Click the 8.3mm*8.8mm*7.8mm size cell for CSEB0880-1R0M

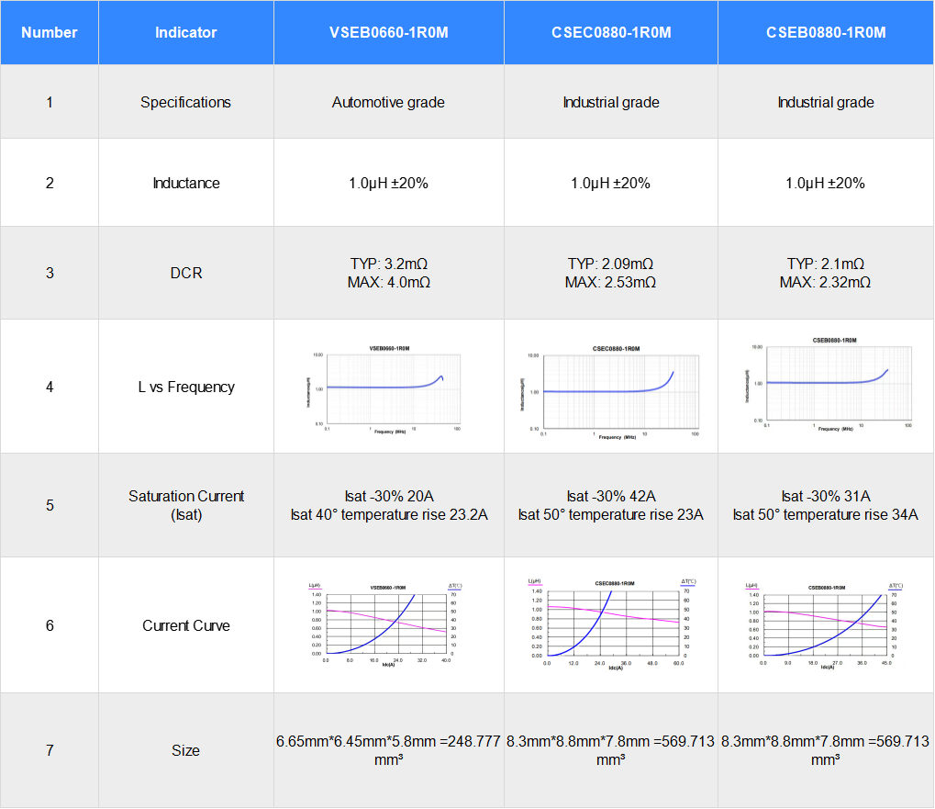(825, 750)
